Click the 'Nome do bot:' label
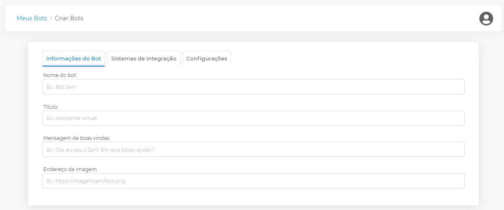This screenshot has height=210, width=504. pos(60,75)
